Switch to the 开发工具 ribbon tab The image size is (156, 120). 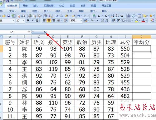point(106,6)
